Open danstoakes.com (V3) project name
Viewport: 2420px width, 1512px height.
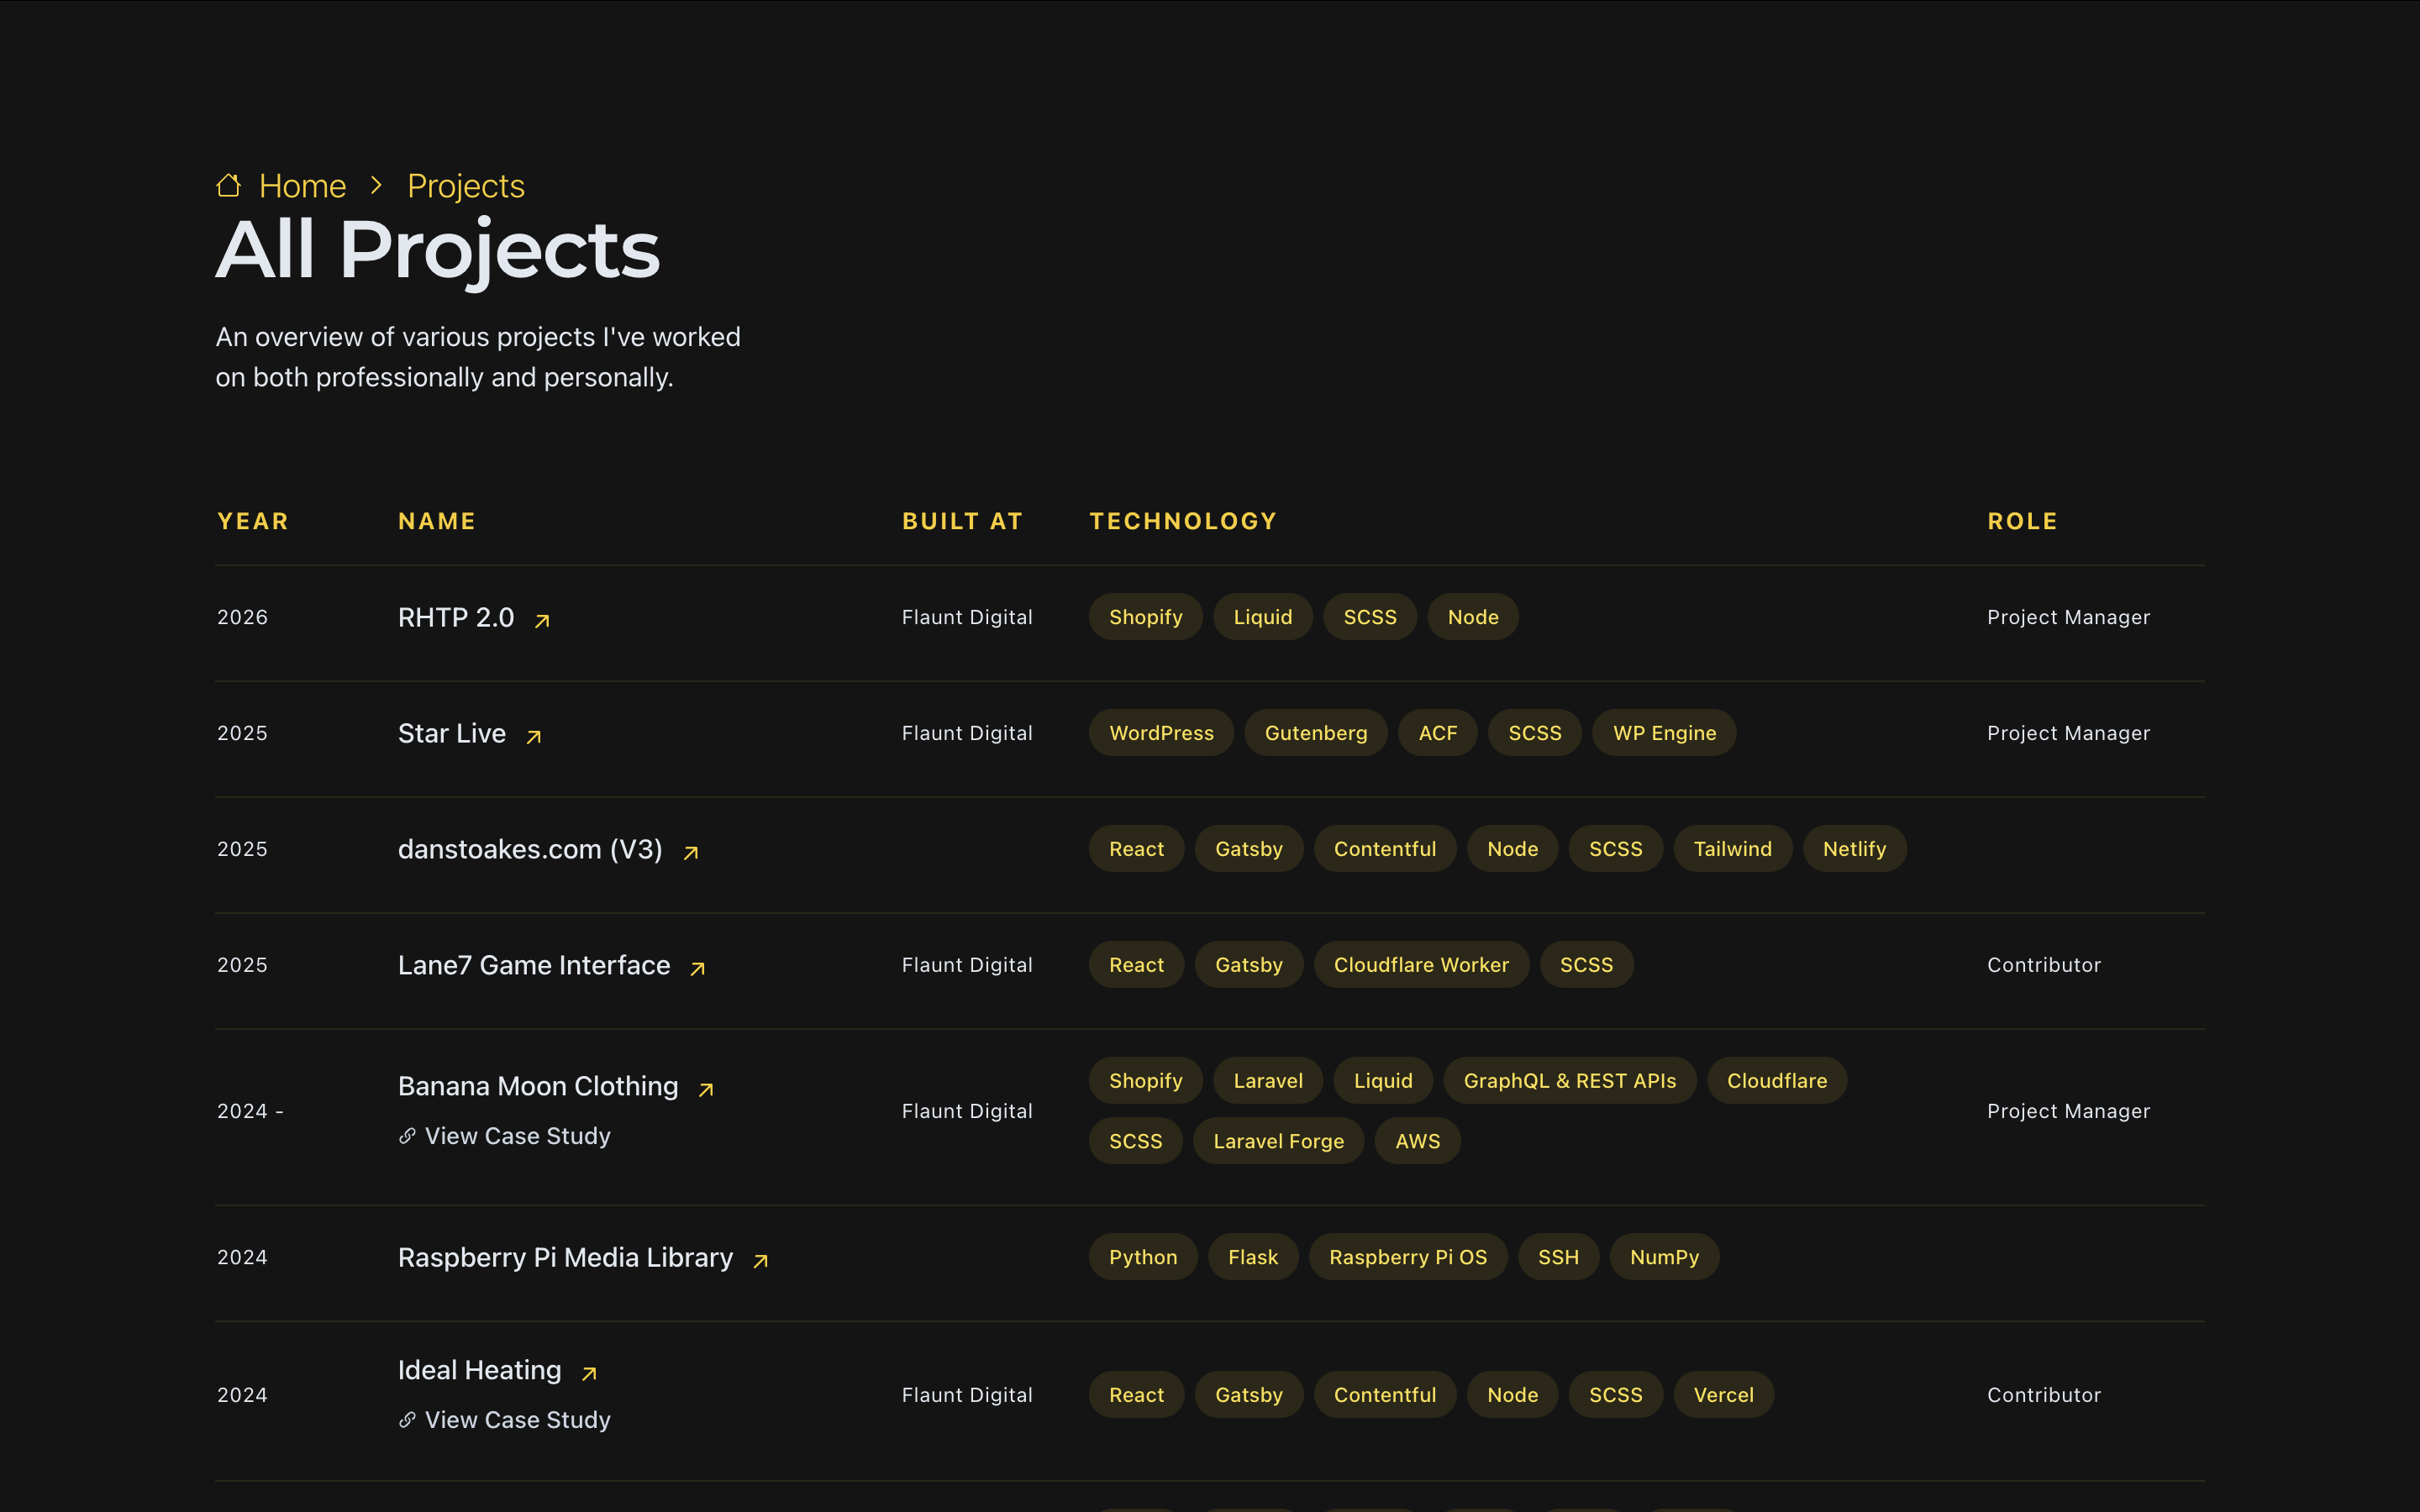(530, 850)
